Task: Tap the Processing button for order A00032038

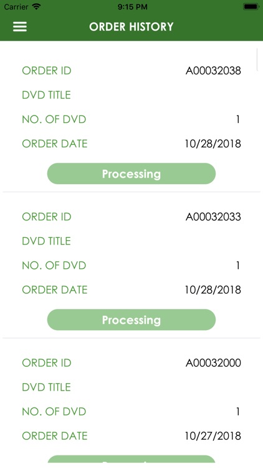Action: point(131,173)
